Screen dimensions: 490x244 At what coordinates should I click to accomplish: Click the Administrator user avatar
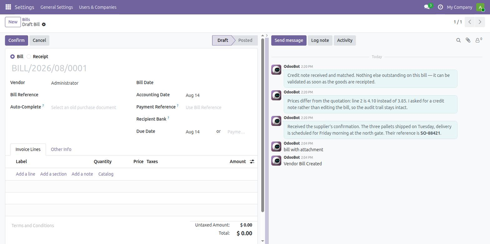pos(480,7)
